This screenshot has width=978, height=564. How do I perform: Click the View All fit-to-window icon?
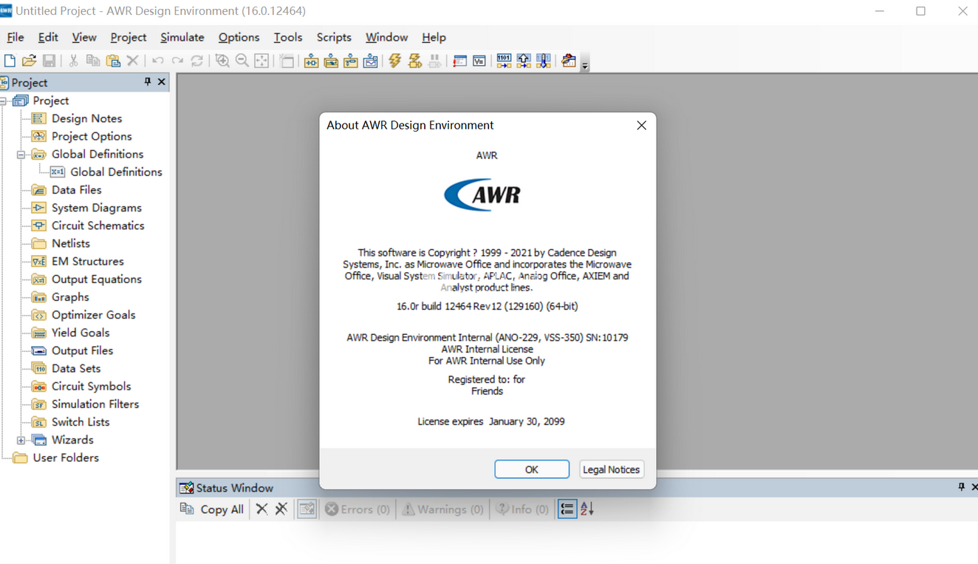point(261,61)
